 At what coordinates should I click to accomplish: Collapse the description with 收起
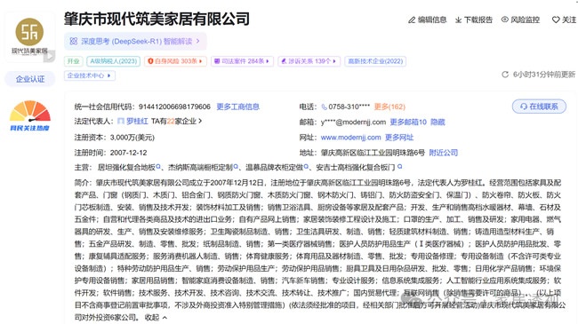click(156, 317)
